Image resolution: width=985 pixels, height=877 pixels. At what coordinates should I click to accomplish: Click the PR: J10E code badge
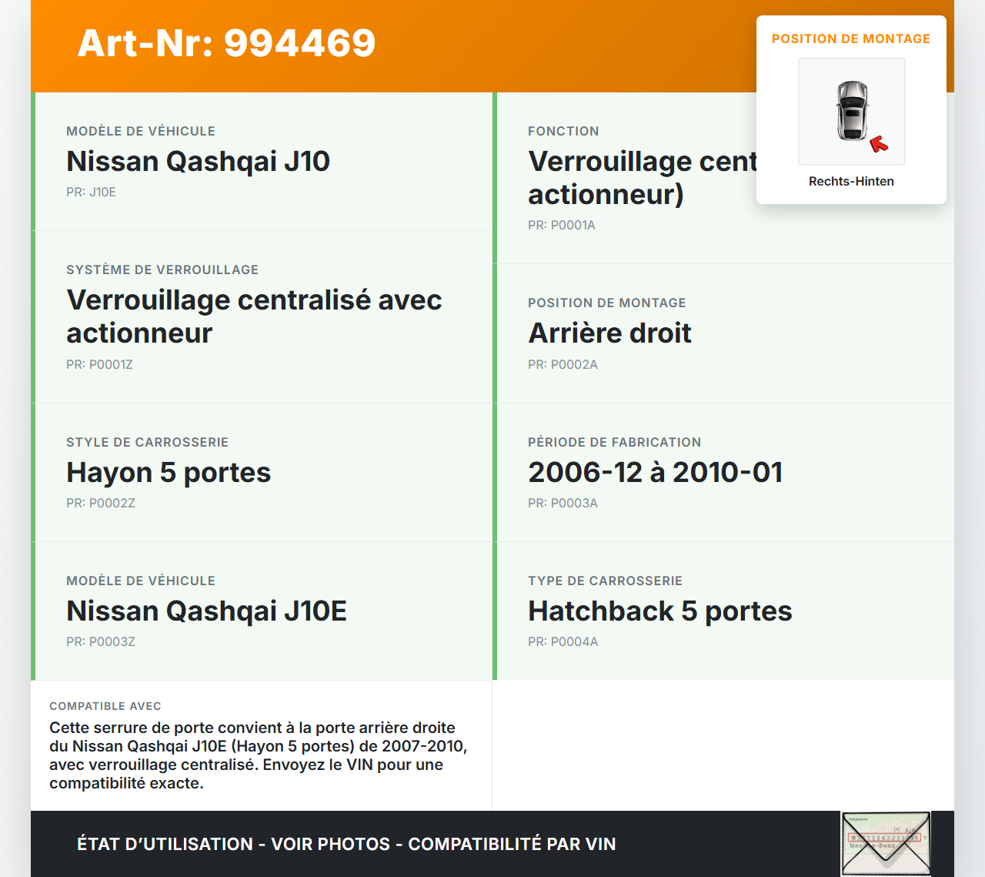click(92, 192)
